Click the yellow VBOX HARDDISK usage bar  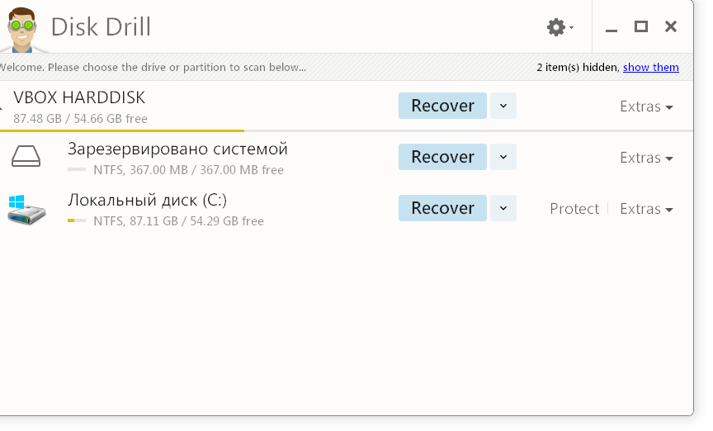122,130
